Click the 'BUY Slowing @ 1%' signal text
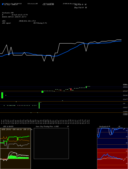The image size is (128, 169). (40, 23)
